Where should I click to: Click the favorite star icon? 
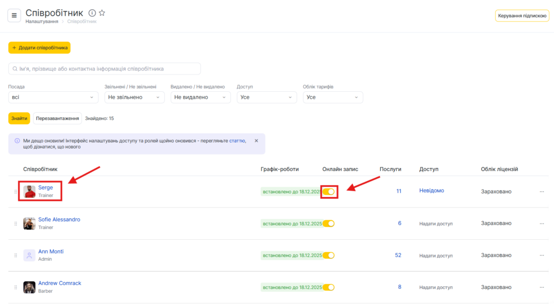[x=102, y=13]
